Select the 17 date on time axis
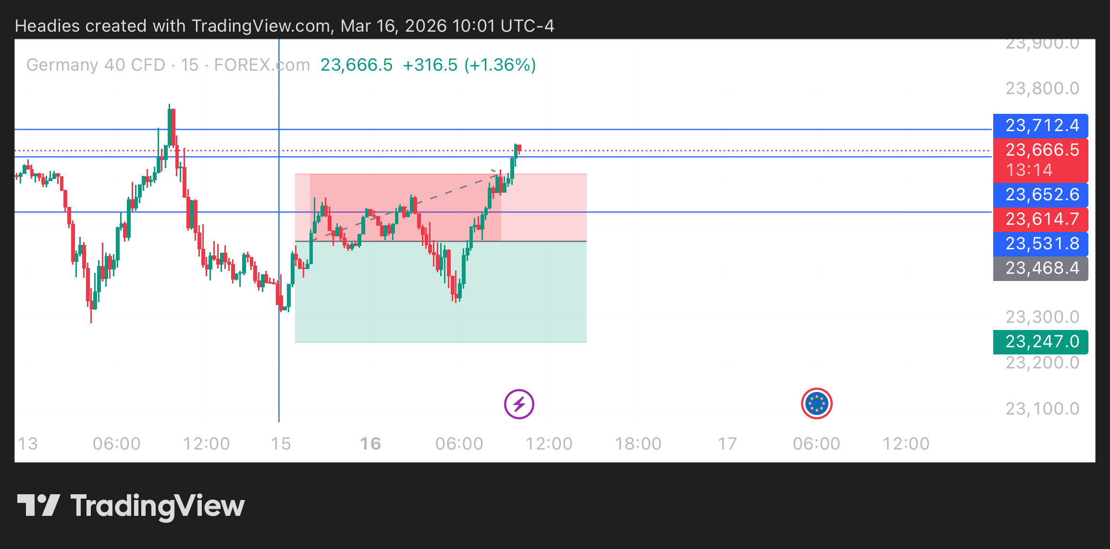Viewport: 1110px width, 549px height. point(727,444)
